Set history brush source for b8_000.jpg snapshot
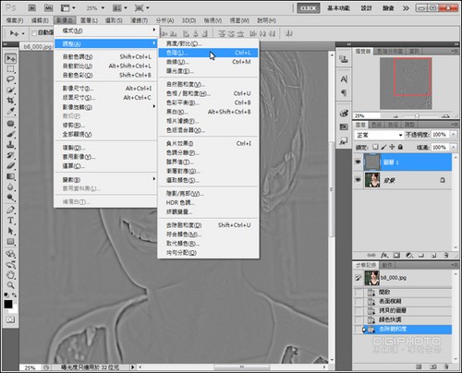This screenshot has width=462, height=373. point(358,278)
